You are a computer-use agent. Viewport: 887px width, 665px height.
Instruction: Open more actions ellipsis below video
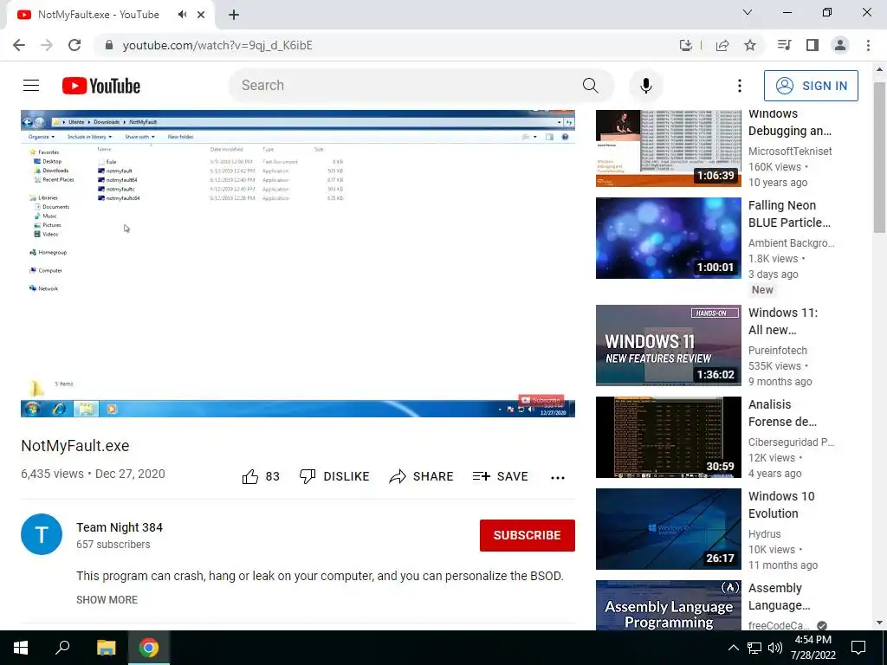tap(557, 478)
